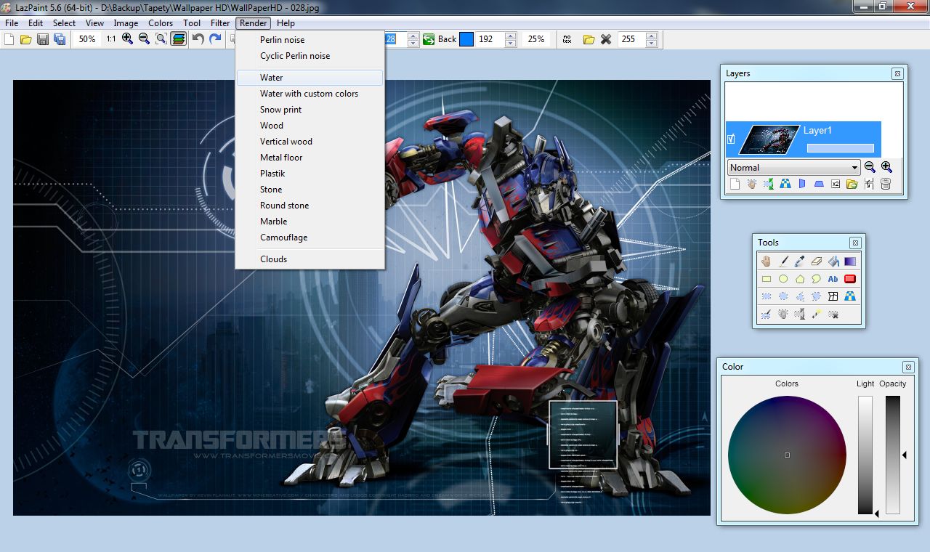Image resolution: width=930 pixels, height=552 pixels.
Task: Toggle Layer1 visibility checkbox
Action: [x=732, y=139]
